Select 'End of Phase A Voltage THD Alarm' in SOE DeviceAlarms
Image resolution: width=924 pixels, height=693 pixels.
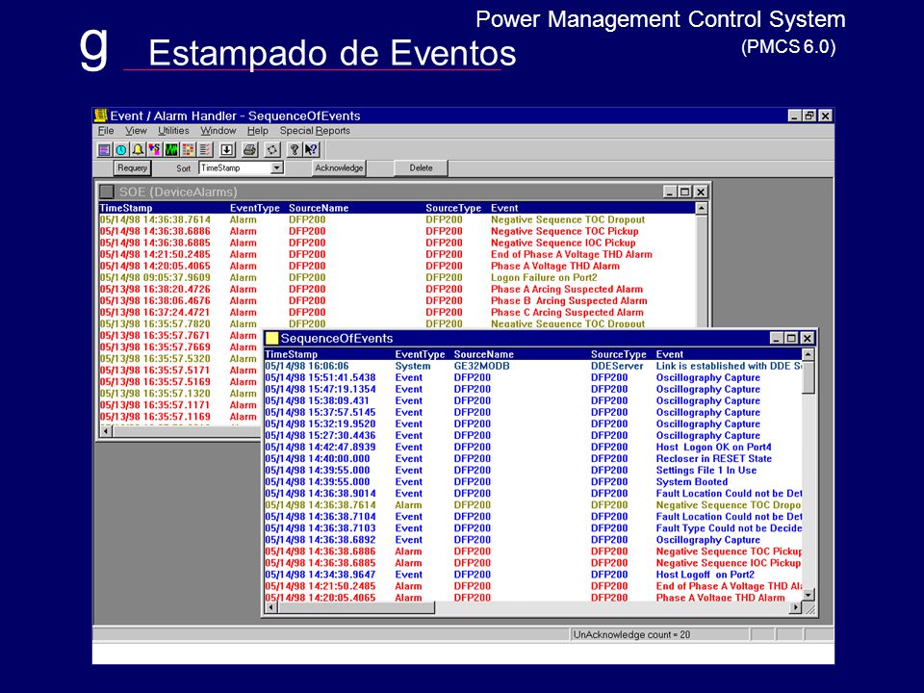pyautogui.click(x=572, y=254)
